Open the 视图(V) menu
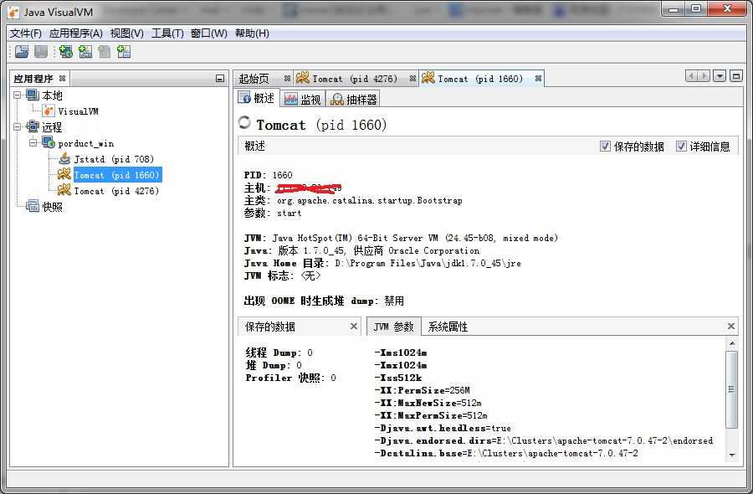This screenshot has height=494, width=753. coord(127,33)
